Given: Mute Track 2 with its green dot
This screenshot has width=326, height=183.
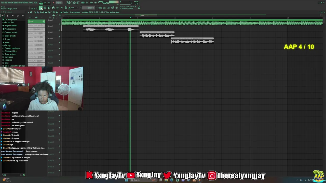Looking at the screenshot, I should (x=59, y=30).
